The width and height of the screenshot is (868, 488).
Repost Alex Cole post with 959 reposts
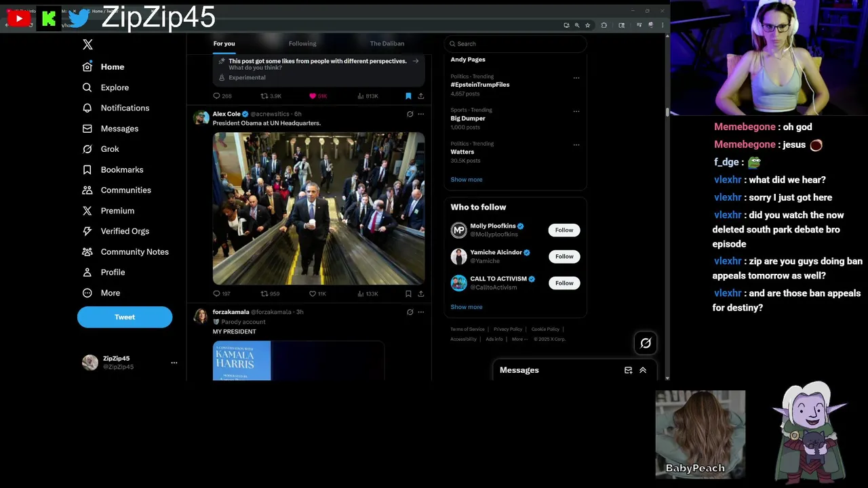pyautogui.click(x=270, y=294)
